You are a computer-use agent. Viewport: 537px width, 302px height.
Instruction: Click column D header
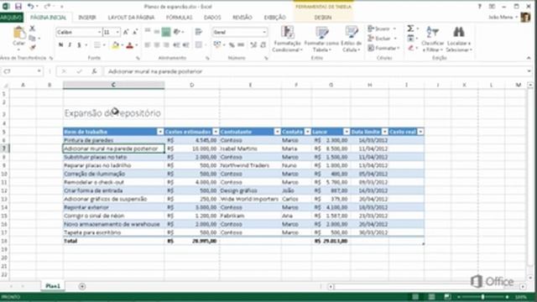click(192, 85)
